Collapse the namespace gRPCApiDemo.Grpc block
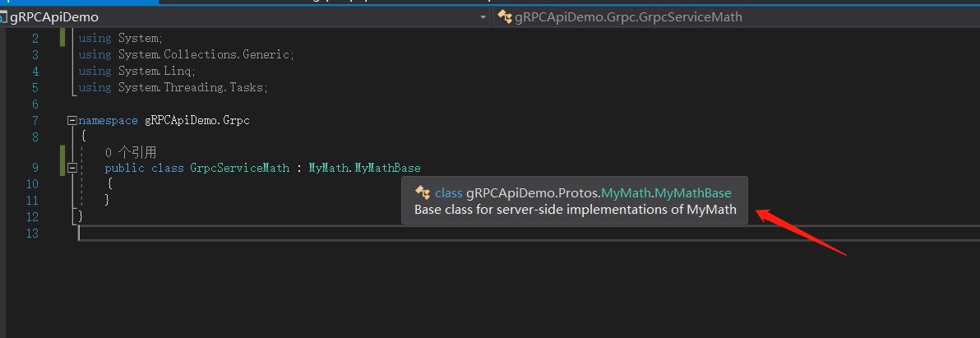The height and width of the screenshot is (338, 980). pyautogui.click(x=72, y=121)
